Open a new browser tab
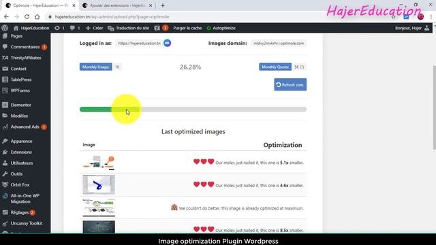 click(x=163, y=5)
